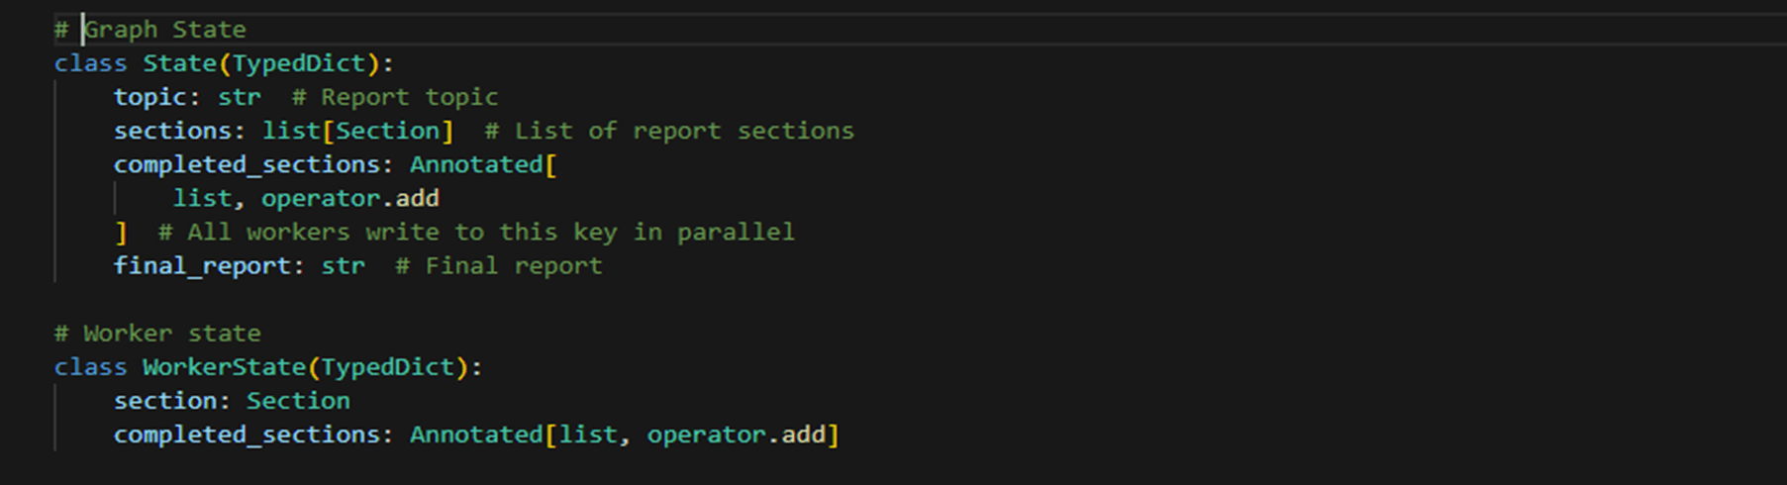Click the '# Report topic' comment
Screen dimensions: 1787x485
pyautogui.click(x=395, y=97)
